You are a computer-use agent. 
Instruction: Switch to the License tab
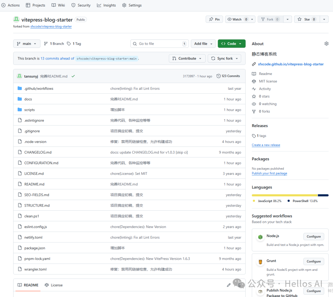click(54, 285)
